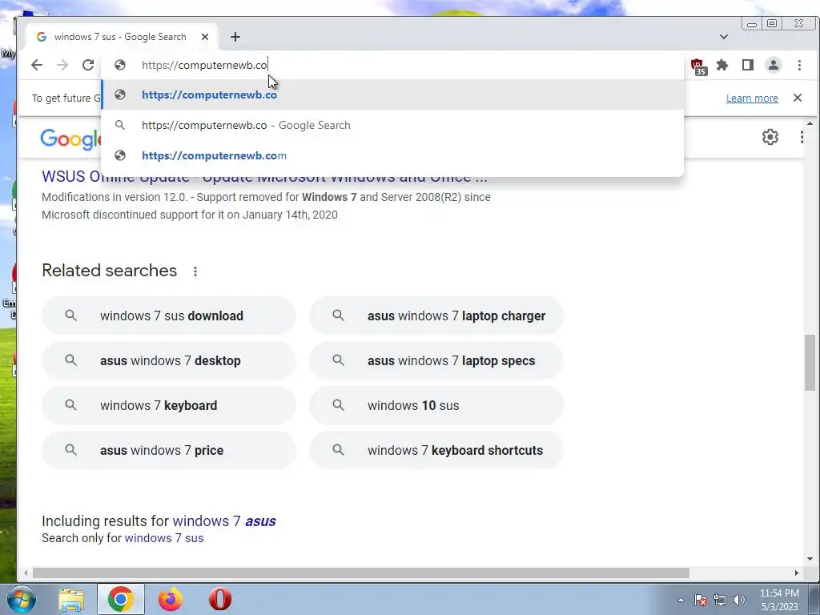Toggle the Chrome side panel
Image resolution: width=820 pixels, height=615 pixels.
pyautogui.click(x=748, y=65)
